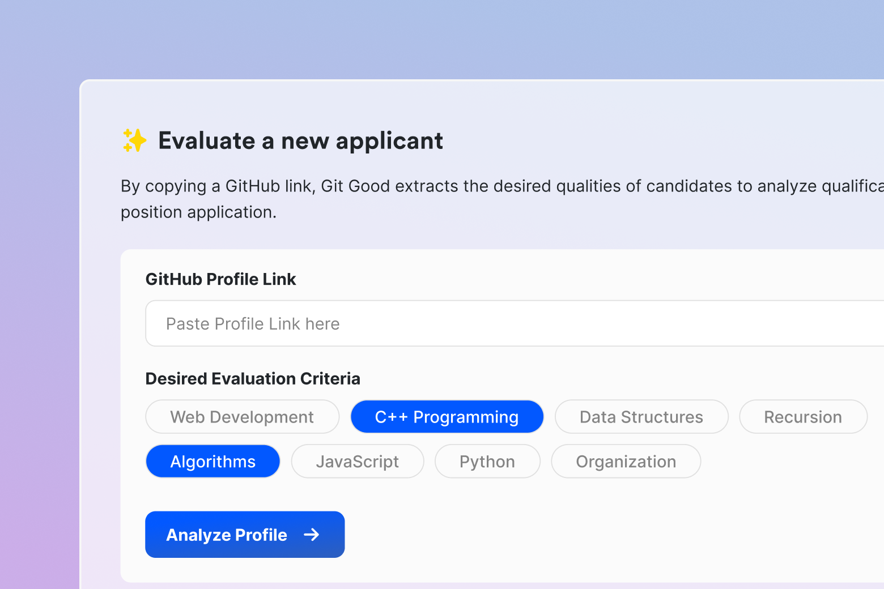The width and height of the screenshot is (884, 589).
Task: Focus the Paste Profile Link input field
Action: (x=510, y=323)
